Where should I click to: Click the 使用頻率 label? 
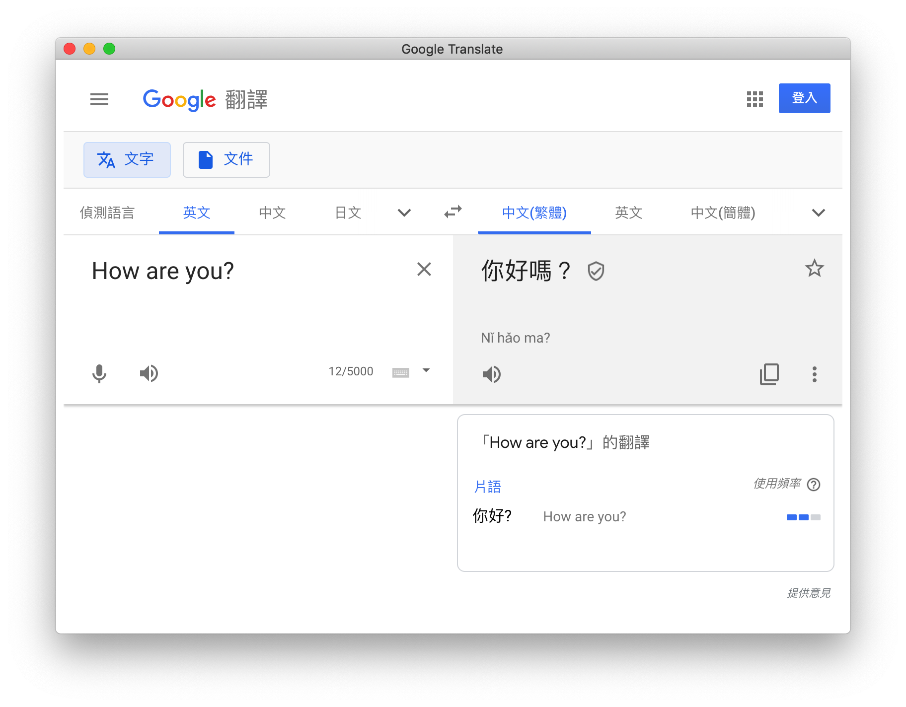click(x=777, y=484)
